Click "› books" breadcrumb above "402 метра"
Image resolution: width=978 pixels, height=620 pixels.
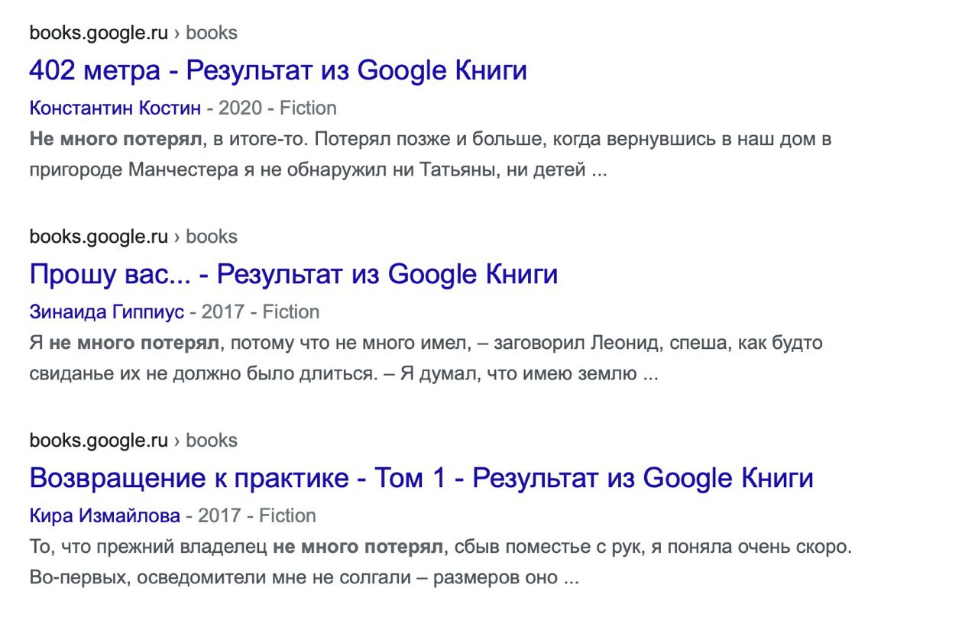click(206, 34)
